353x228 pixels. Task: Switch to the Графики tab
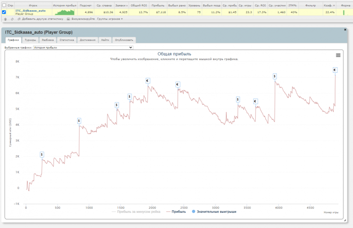pos(13,40)
